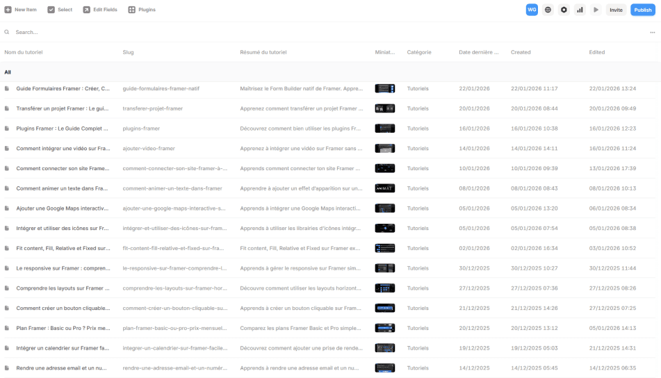Click document icon of Guide Formulaires Framer row
Viewport: 661px width, 378px height.
tap(7, 88)
